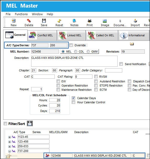Click the airplane icon for 123-456
The width and height of the screenshot is (150, 159).
coord(13,142)
